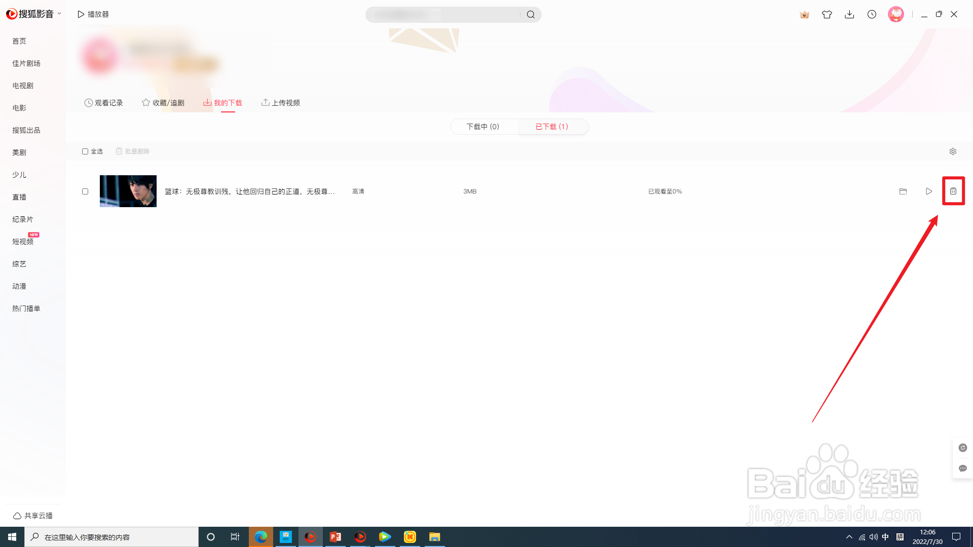
Task: Tick the checkbox beside the video item
Action: pyautogui.click(x=85, y=191)
